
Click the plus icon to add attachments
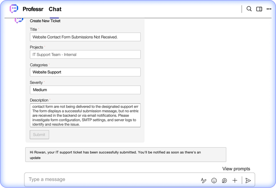[235, 180]
